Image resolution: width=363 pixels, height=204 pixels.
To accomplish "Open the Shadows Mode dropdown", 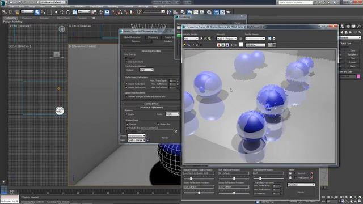I will [172, 114].
